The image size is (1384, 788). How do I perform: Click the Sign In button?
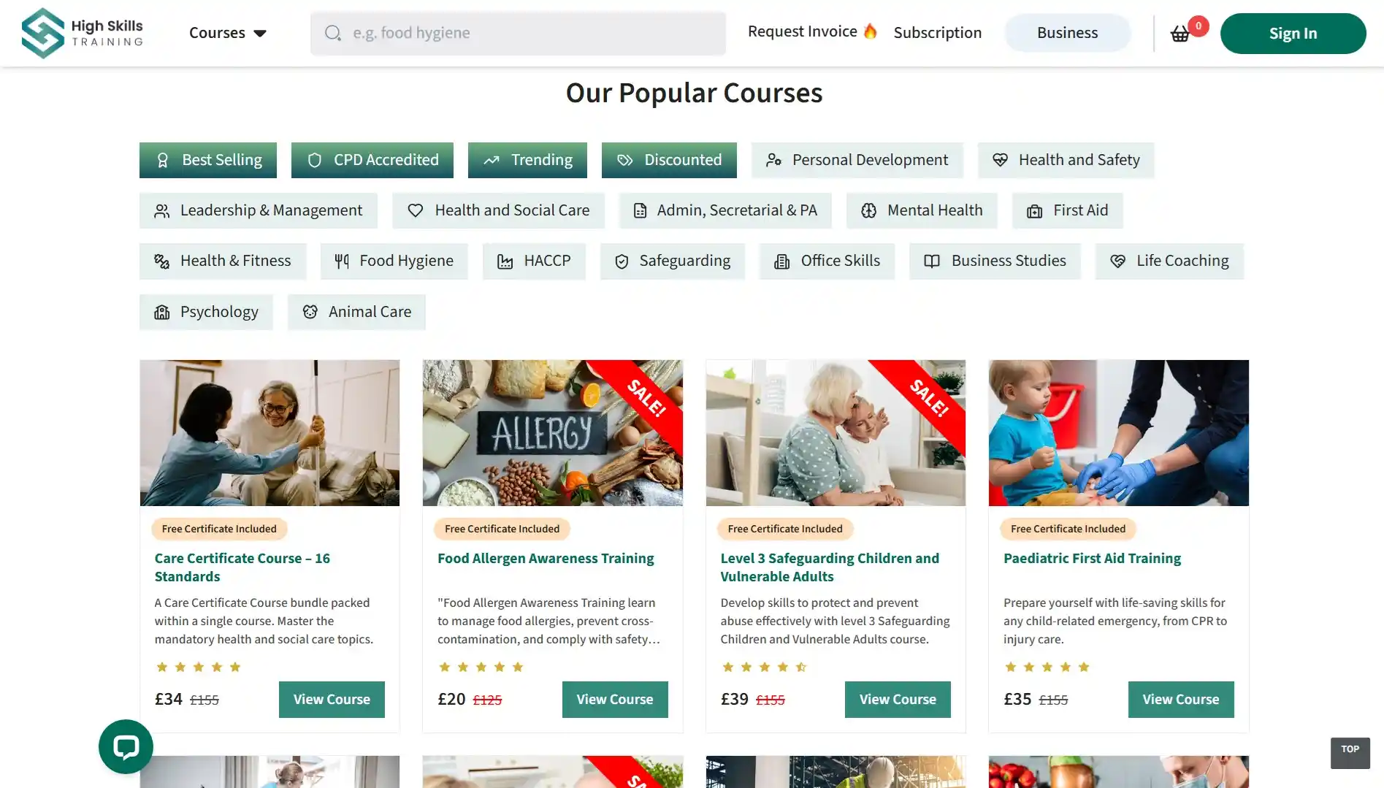point(1293,34)
